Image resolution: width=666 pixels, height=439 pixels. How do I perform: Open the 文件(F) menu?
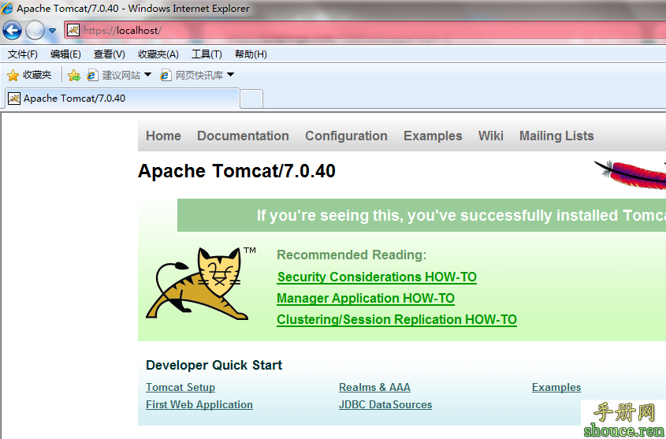coord(23,54)
